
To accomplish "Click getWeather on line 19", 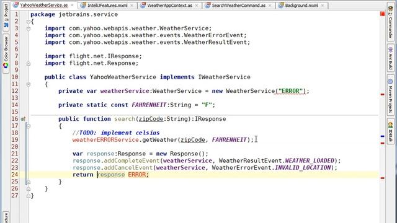I will [x=159, y=140].
